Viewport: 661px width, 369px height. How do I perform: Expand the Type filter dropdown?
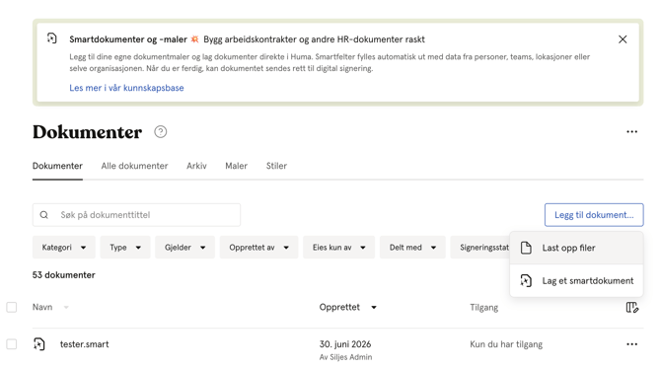pos(125,247)
